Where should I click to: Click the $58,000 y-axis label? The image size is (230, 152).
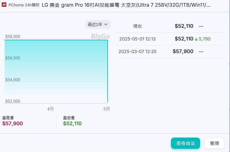[x=13, y=36]
